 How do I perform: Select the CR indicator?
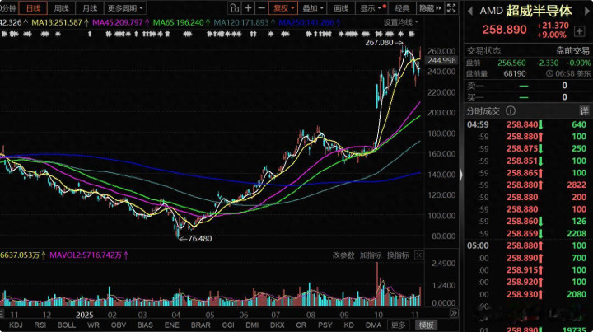[x=301, y=325]
